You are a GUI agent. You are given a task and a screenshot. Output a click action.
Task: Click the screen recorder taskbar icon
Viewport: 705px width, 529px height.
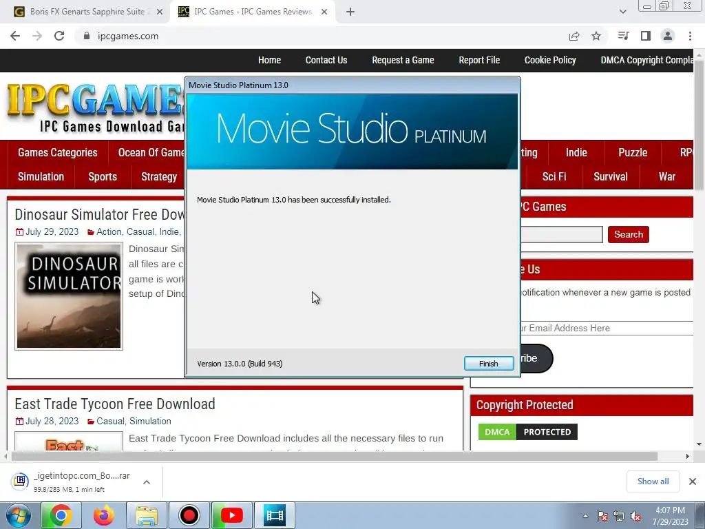coord(189,515)
